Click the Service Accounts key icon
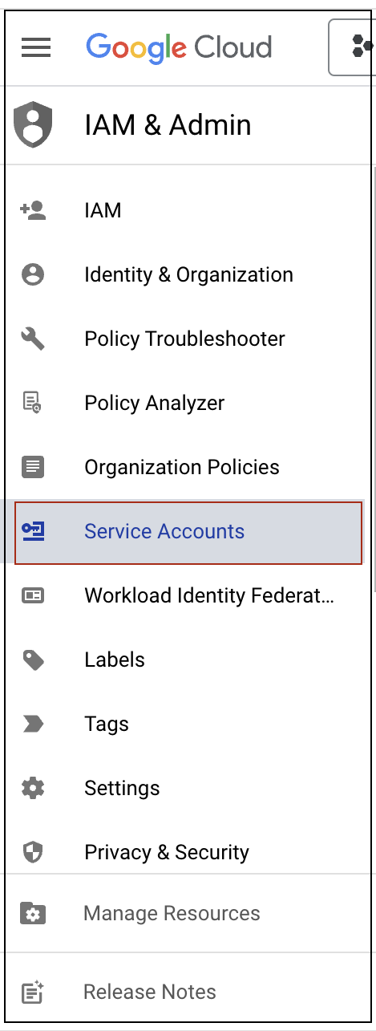376x1031 pixels. pos(33,531)
